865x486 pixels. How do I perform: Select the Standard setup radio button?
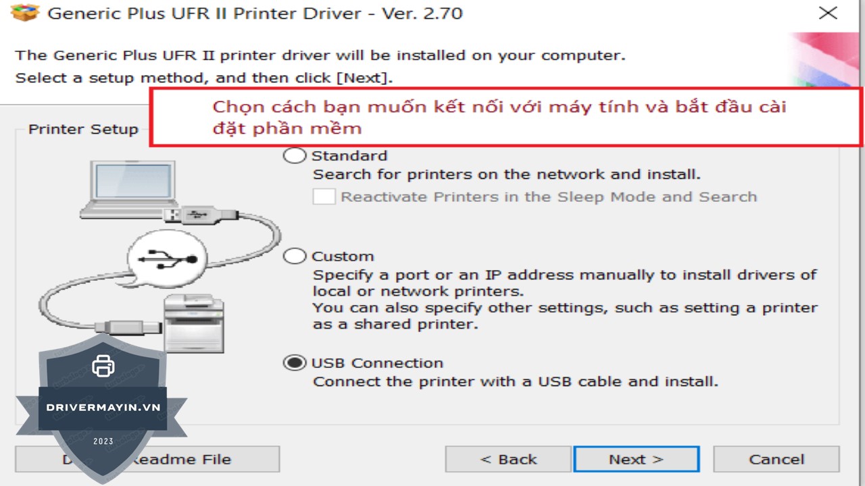point(294,156)
